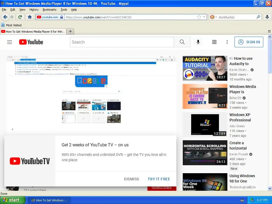Click TRY IT FREE for YouTube TV
This screenshot has width=272, height=204.
click(x=159, y=179)
